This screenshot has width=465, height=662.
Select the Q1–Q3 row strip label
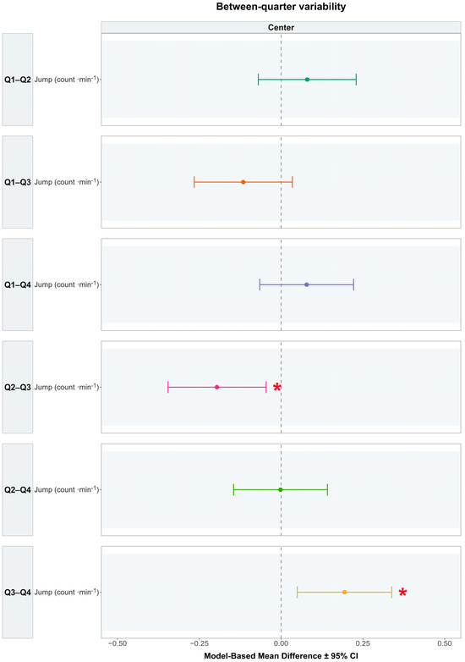18,182
